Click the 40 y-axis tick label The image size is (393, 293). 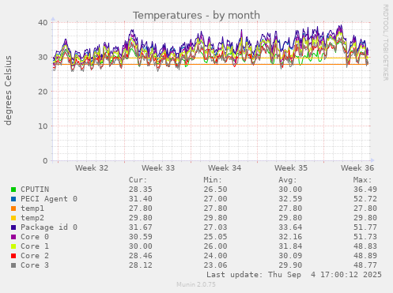click(43, 22)
